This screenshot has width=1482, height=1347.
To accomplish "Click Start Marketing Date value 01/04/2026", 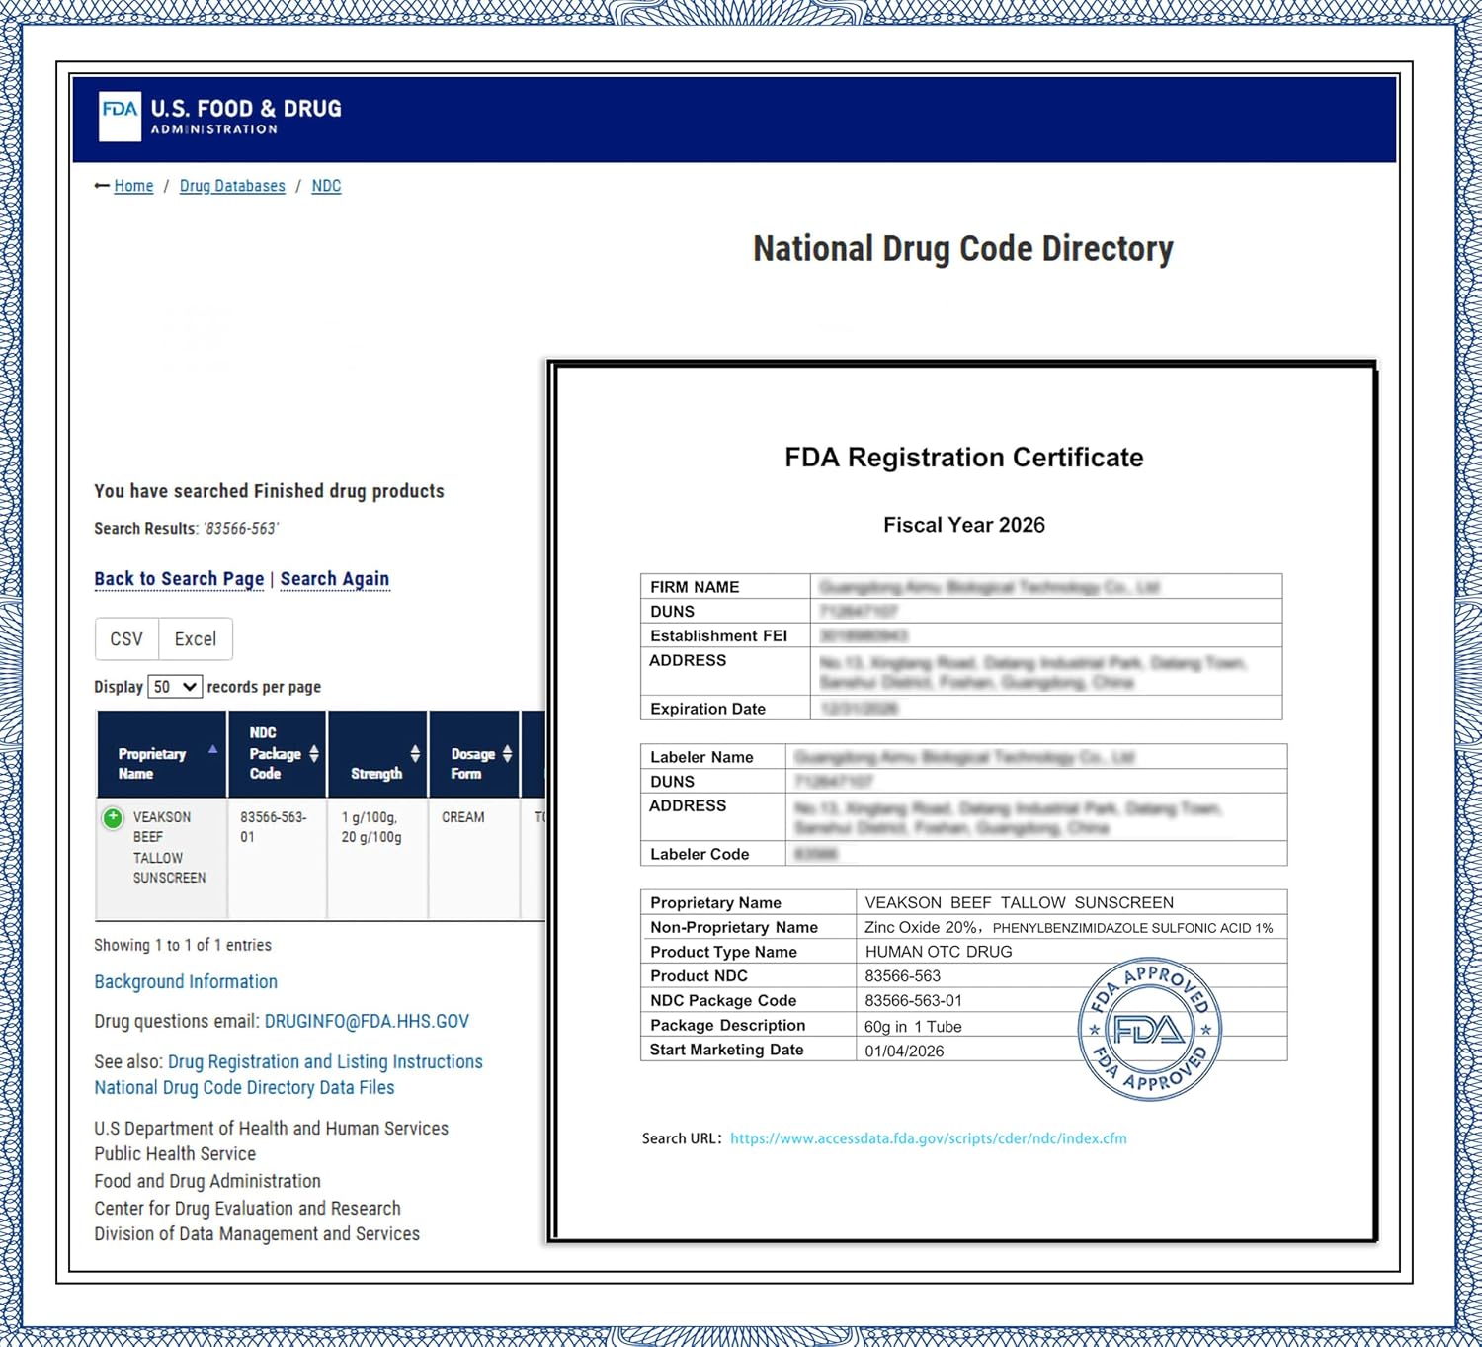I will coord(905,1052).
